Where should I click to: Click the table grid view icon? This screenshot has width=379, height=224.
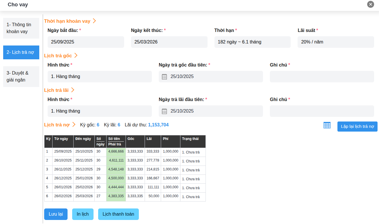pyautogui.click(x=327, y=125)
